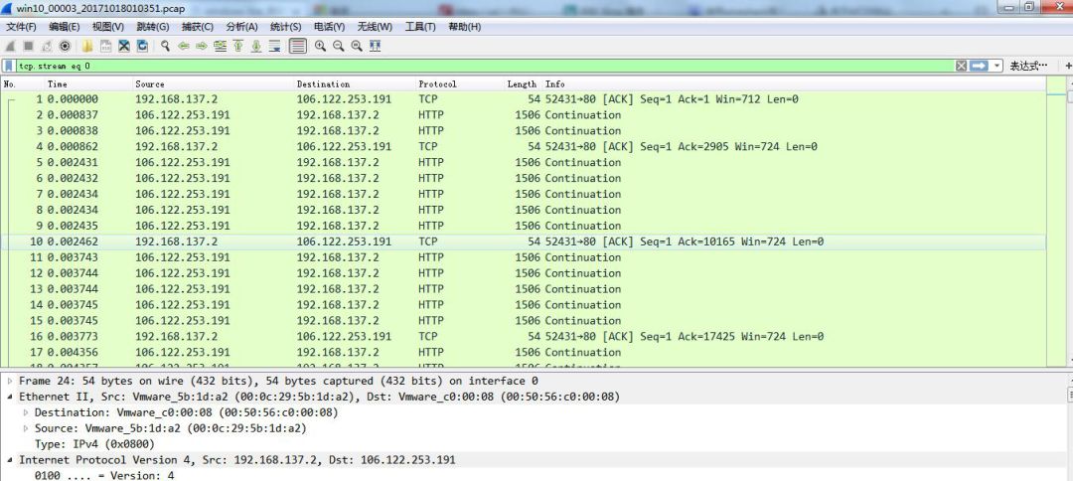The height and width of the screenshot is (481, 1073).
Task: Expand Source: Vmware_5b:1d:a2 node
Action: point(26,428)
